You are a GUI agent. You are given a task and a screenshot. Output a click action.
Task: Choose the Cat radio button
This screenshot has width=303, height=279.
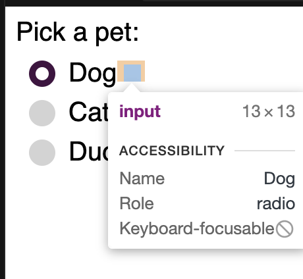[42, 113]
